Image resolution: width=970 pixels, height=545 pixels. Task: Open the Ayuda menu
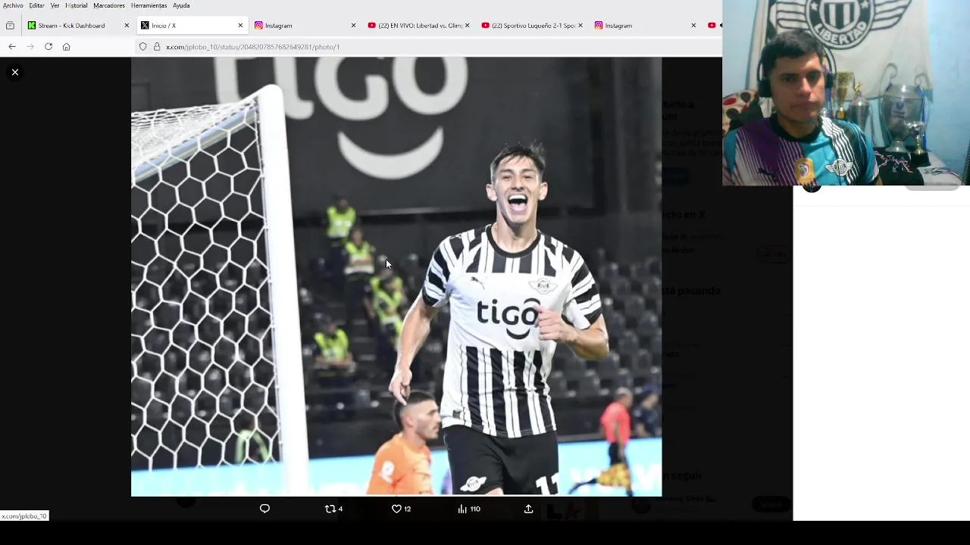tap(181, 5)
